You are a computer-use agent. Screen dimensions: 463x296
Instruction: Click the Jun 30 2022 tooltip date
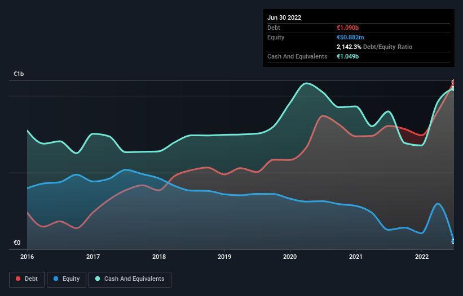pos(284,17)
